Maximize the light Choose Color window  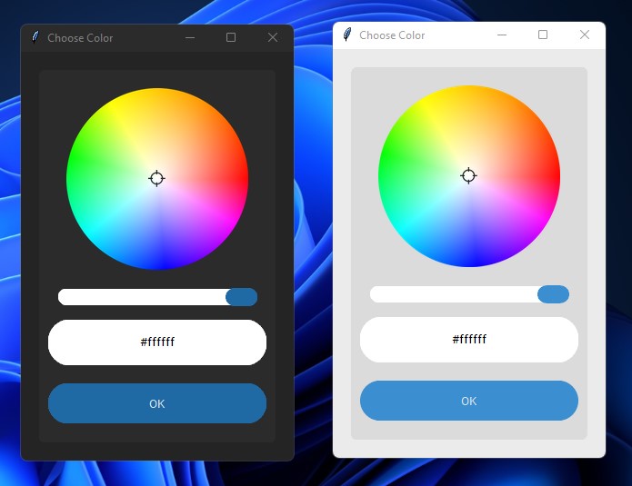tap(543, 35)
